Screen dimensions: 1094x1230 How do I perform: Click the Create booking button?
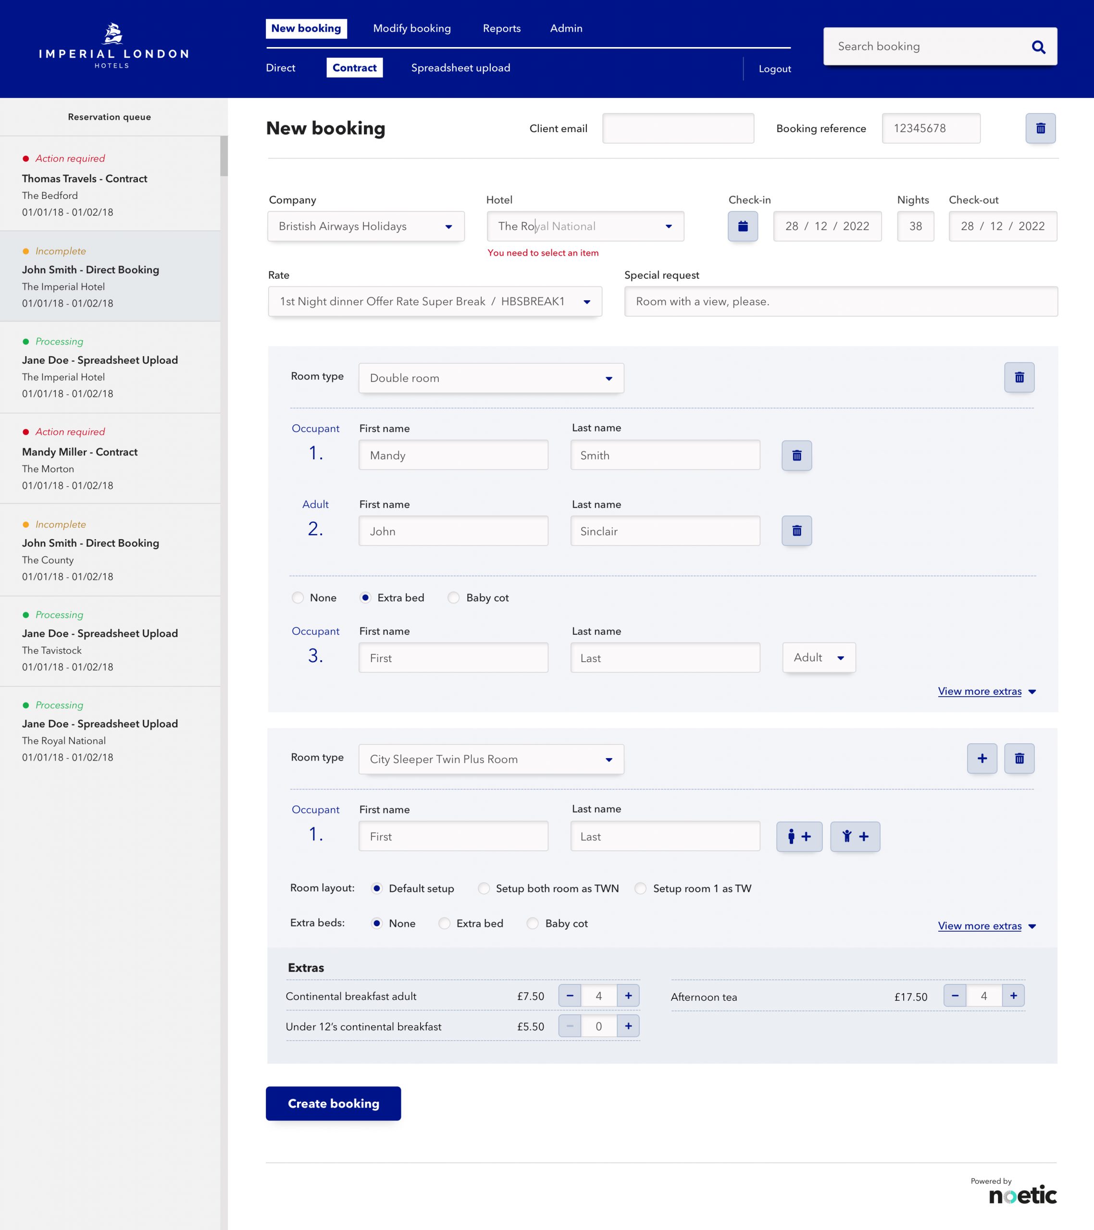333,1103
